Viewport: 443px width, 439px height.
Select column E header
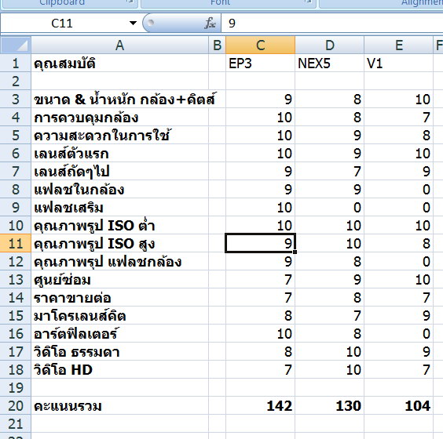click(x=399, y=45)
